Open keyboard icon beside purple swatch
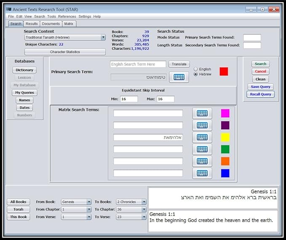This screenshot has width=286, height=240. (202, 125)
